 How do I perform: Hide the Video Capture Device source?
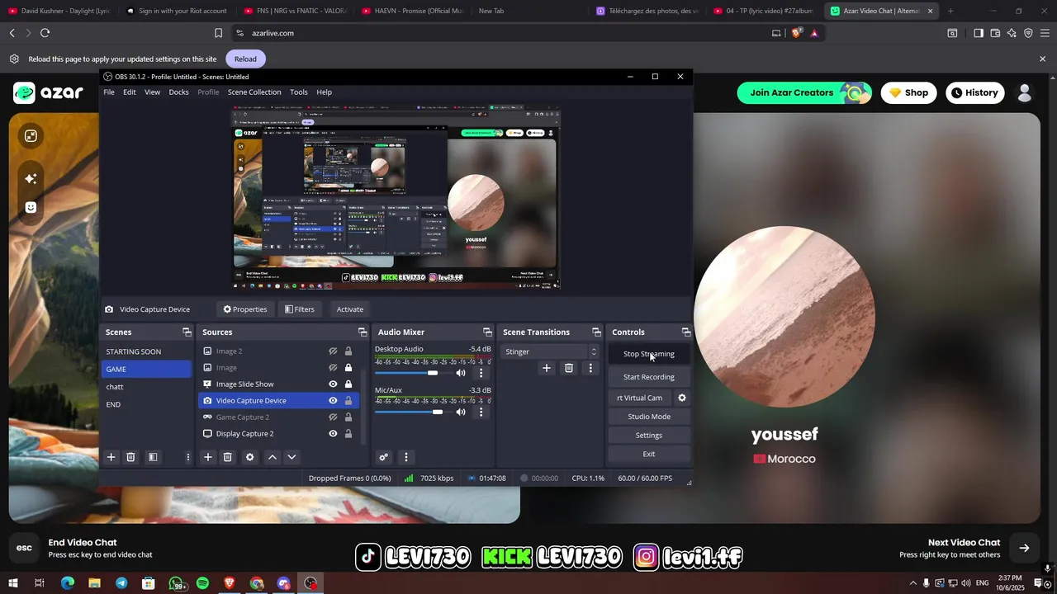click(333, 401)
